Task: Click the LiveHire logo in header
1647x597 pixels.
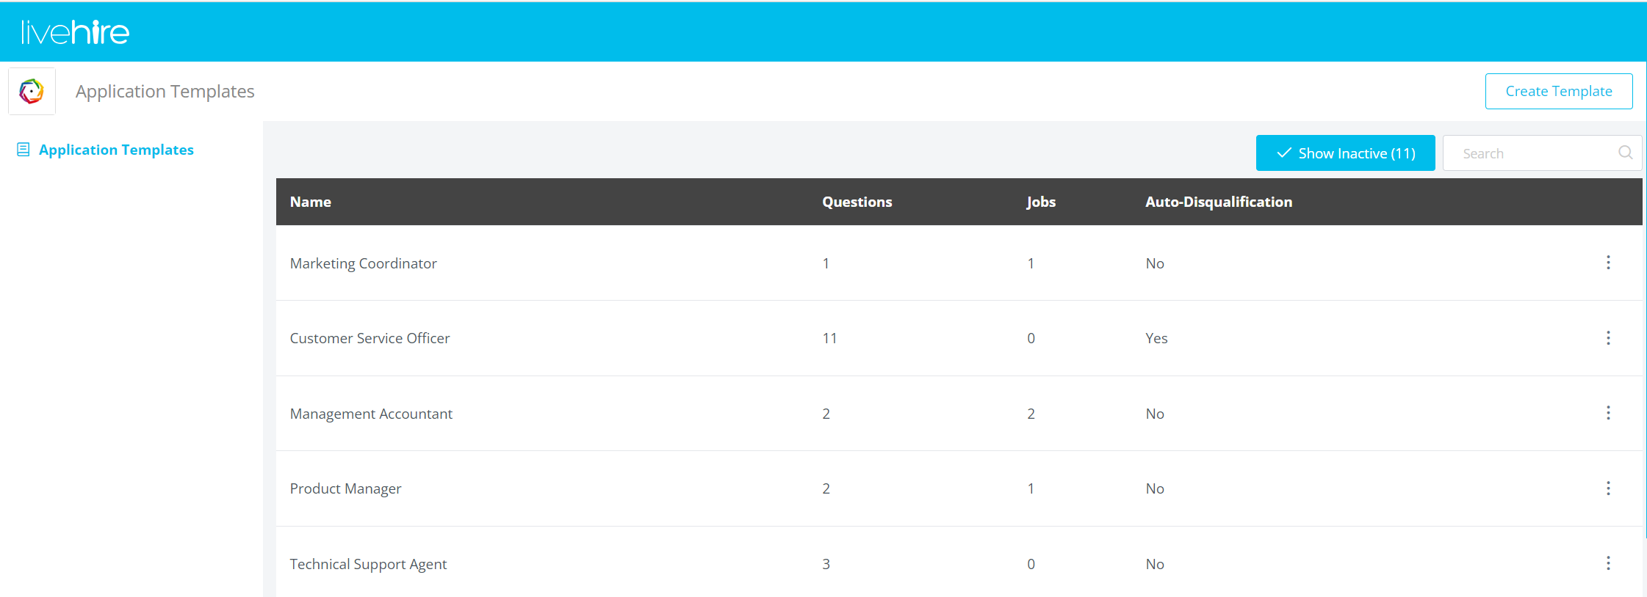Action: [75, 32]
